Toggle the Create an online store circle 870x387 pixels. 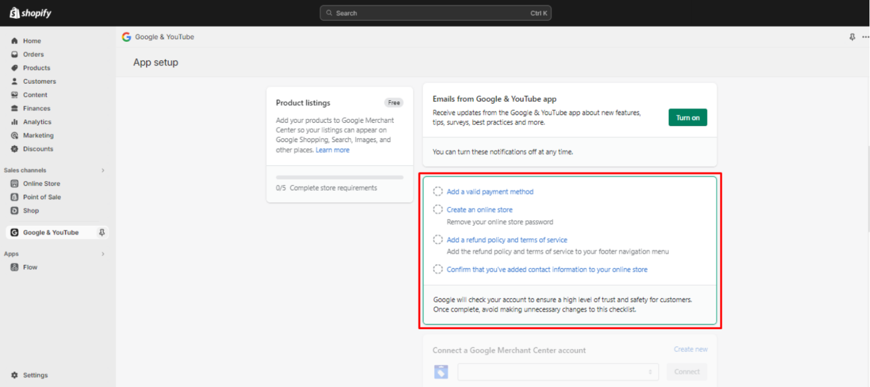click(x=438, y=210)
